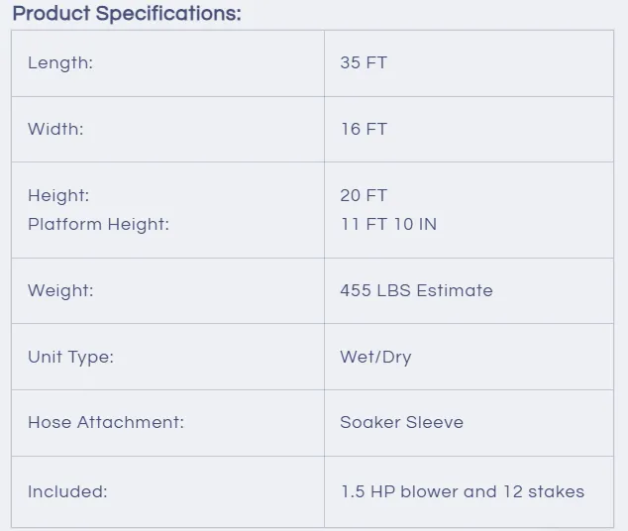Click the "Soaker Sleeve" value
Screen dimensions: 628x531
pos(401,422)
